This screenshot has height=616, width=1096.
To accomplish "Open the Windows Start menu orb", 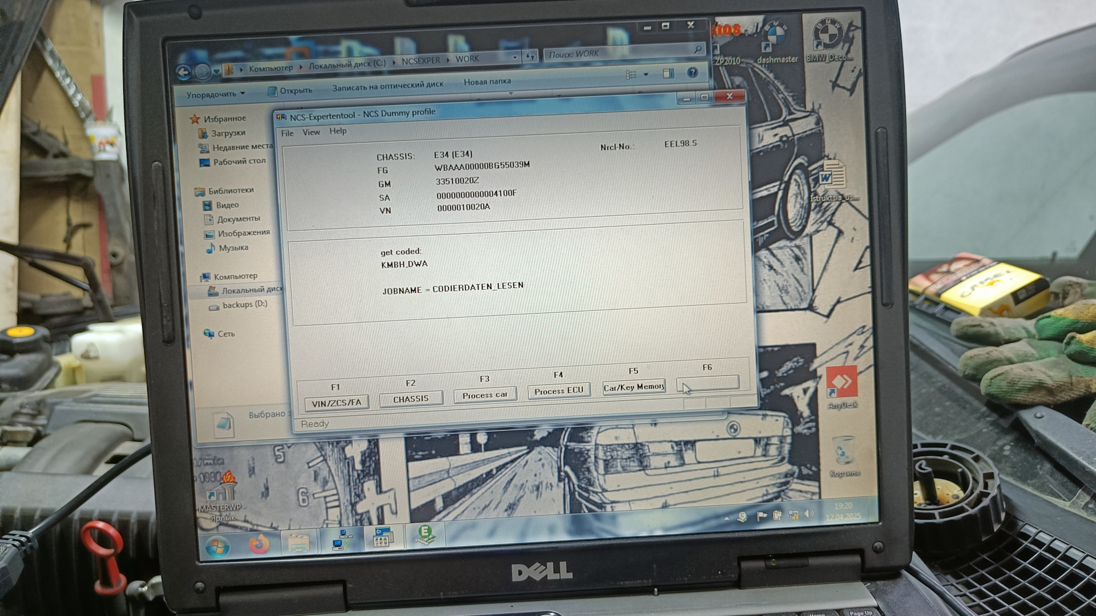I will [217, 548].
